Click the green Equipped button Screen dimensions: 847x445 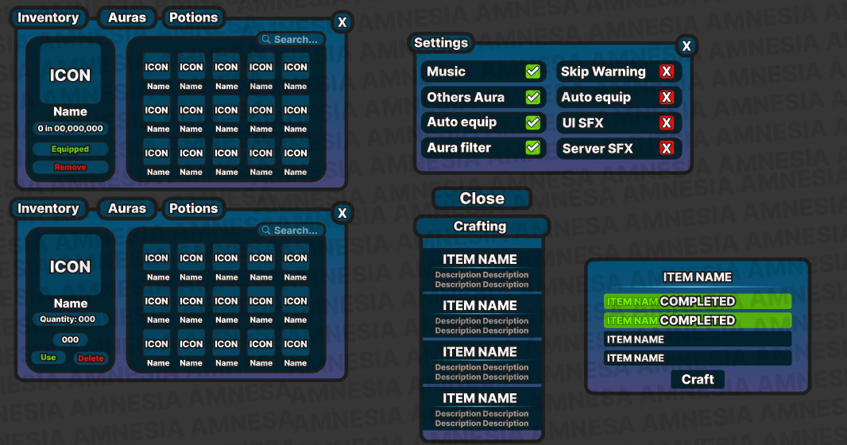(70, 149)
